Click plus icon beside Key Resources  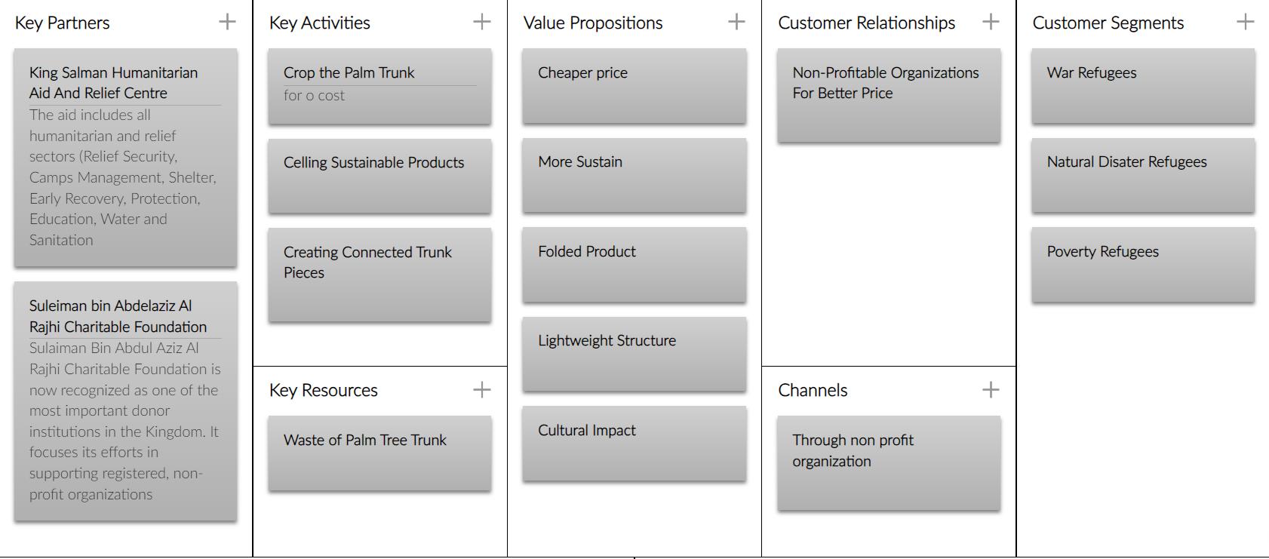pos(481,389)
